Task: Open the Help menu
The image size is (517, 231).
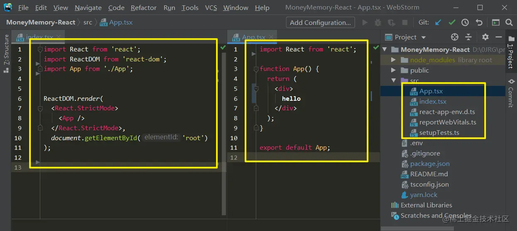Action: [x=262, y=7]
